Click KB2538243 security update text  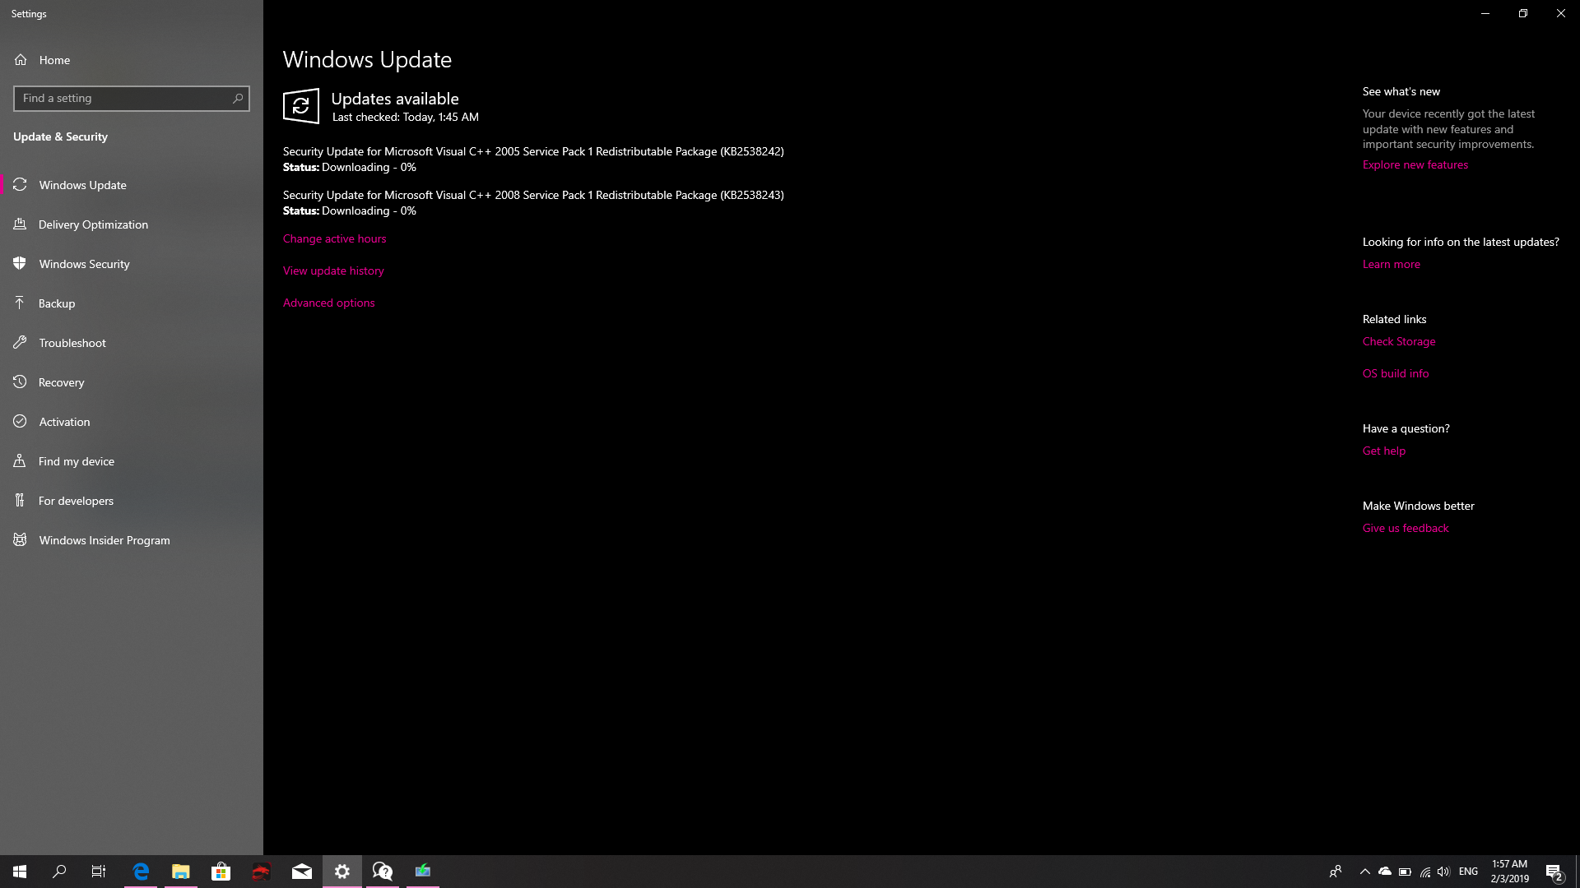(x=533, y=195)
